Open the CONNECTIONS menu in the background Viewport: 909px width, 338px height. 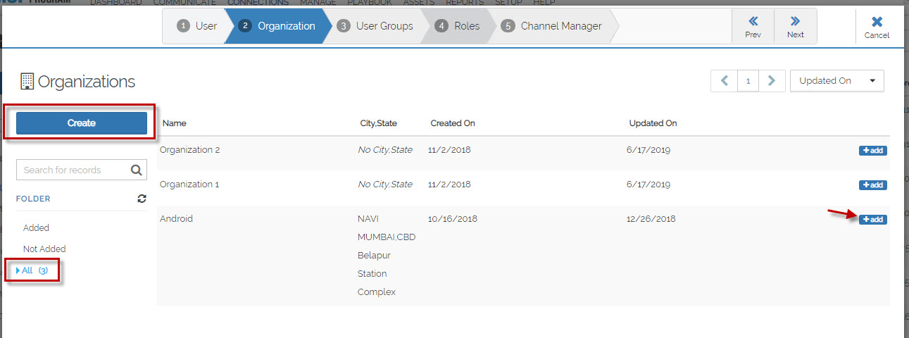tap(258, 3)
